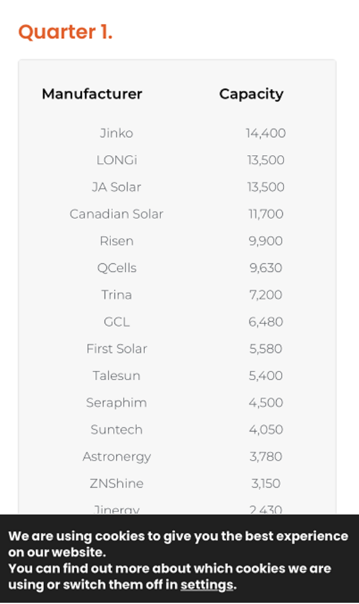Open the cookie settings link
This screenshot has width=359, height=604.
tap(207, 585)
